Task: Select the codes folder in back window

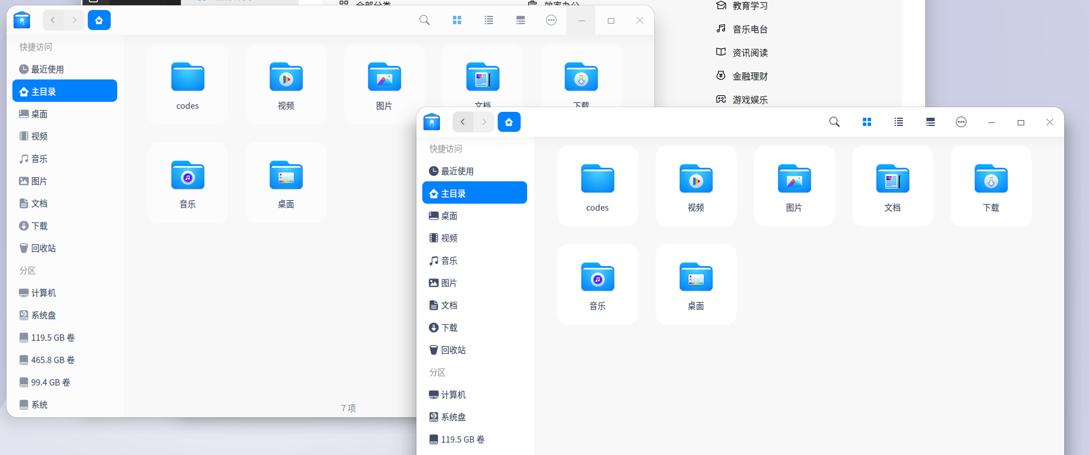Action: 187,84
